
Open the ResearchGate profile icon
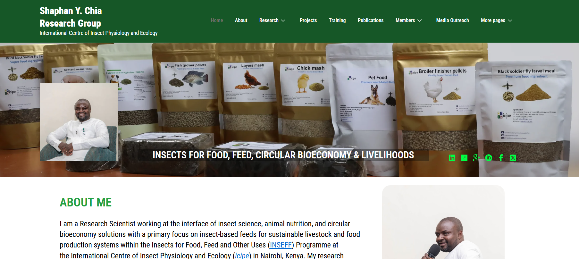click(x=464, y=158)
